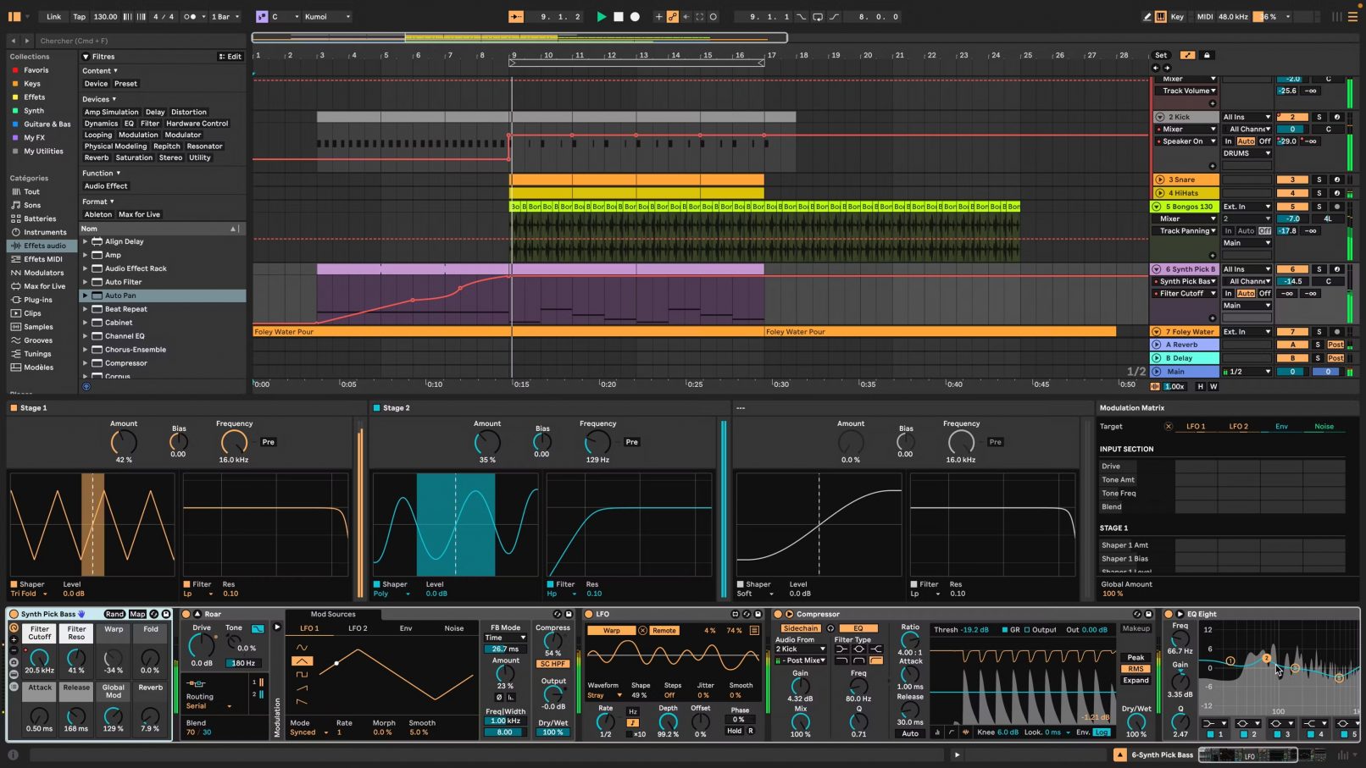The height and width of the screenshot is (768, 1366).
Task: Solo the 3 Snare track
Action: 1318,180
